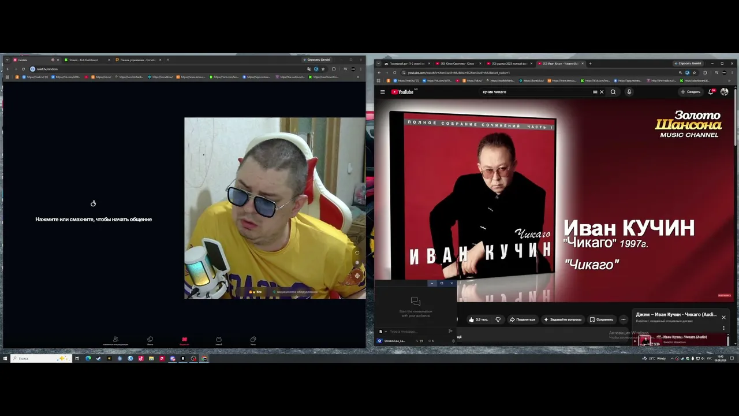Clear the YouTube search query
This screenshot has width=739, height=416.
(602, 92)
